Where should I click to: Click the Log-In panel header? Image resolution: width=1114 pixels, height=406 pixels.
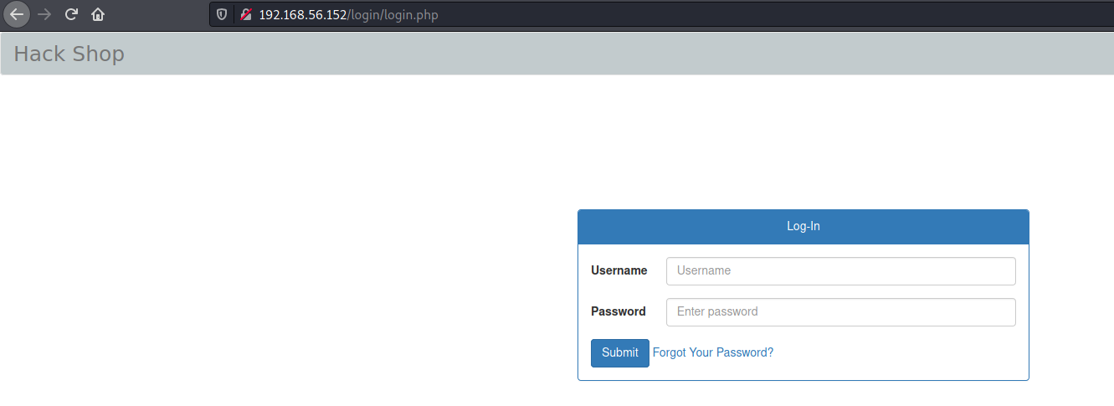803,226
